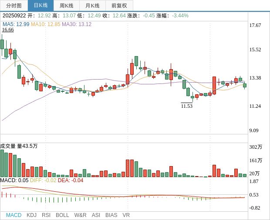Choose the BIAS indicator
The width and height of the screenshot is (270, 220).
[111, 215]
